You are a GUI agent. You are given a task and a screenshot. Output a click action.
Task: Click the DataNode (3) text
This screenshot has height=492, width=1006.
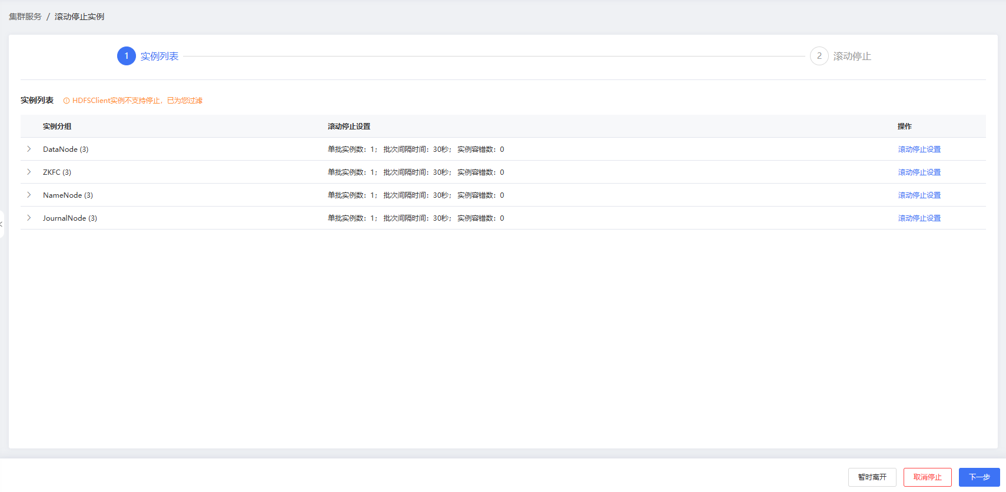[x=65, y=149]
